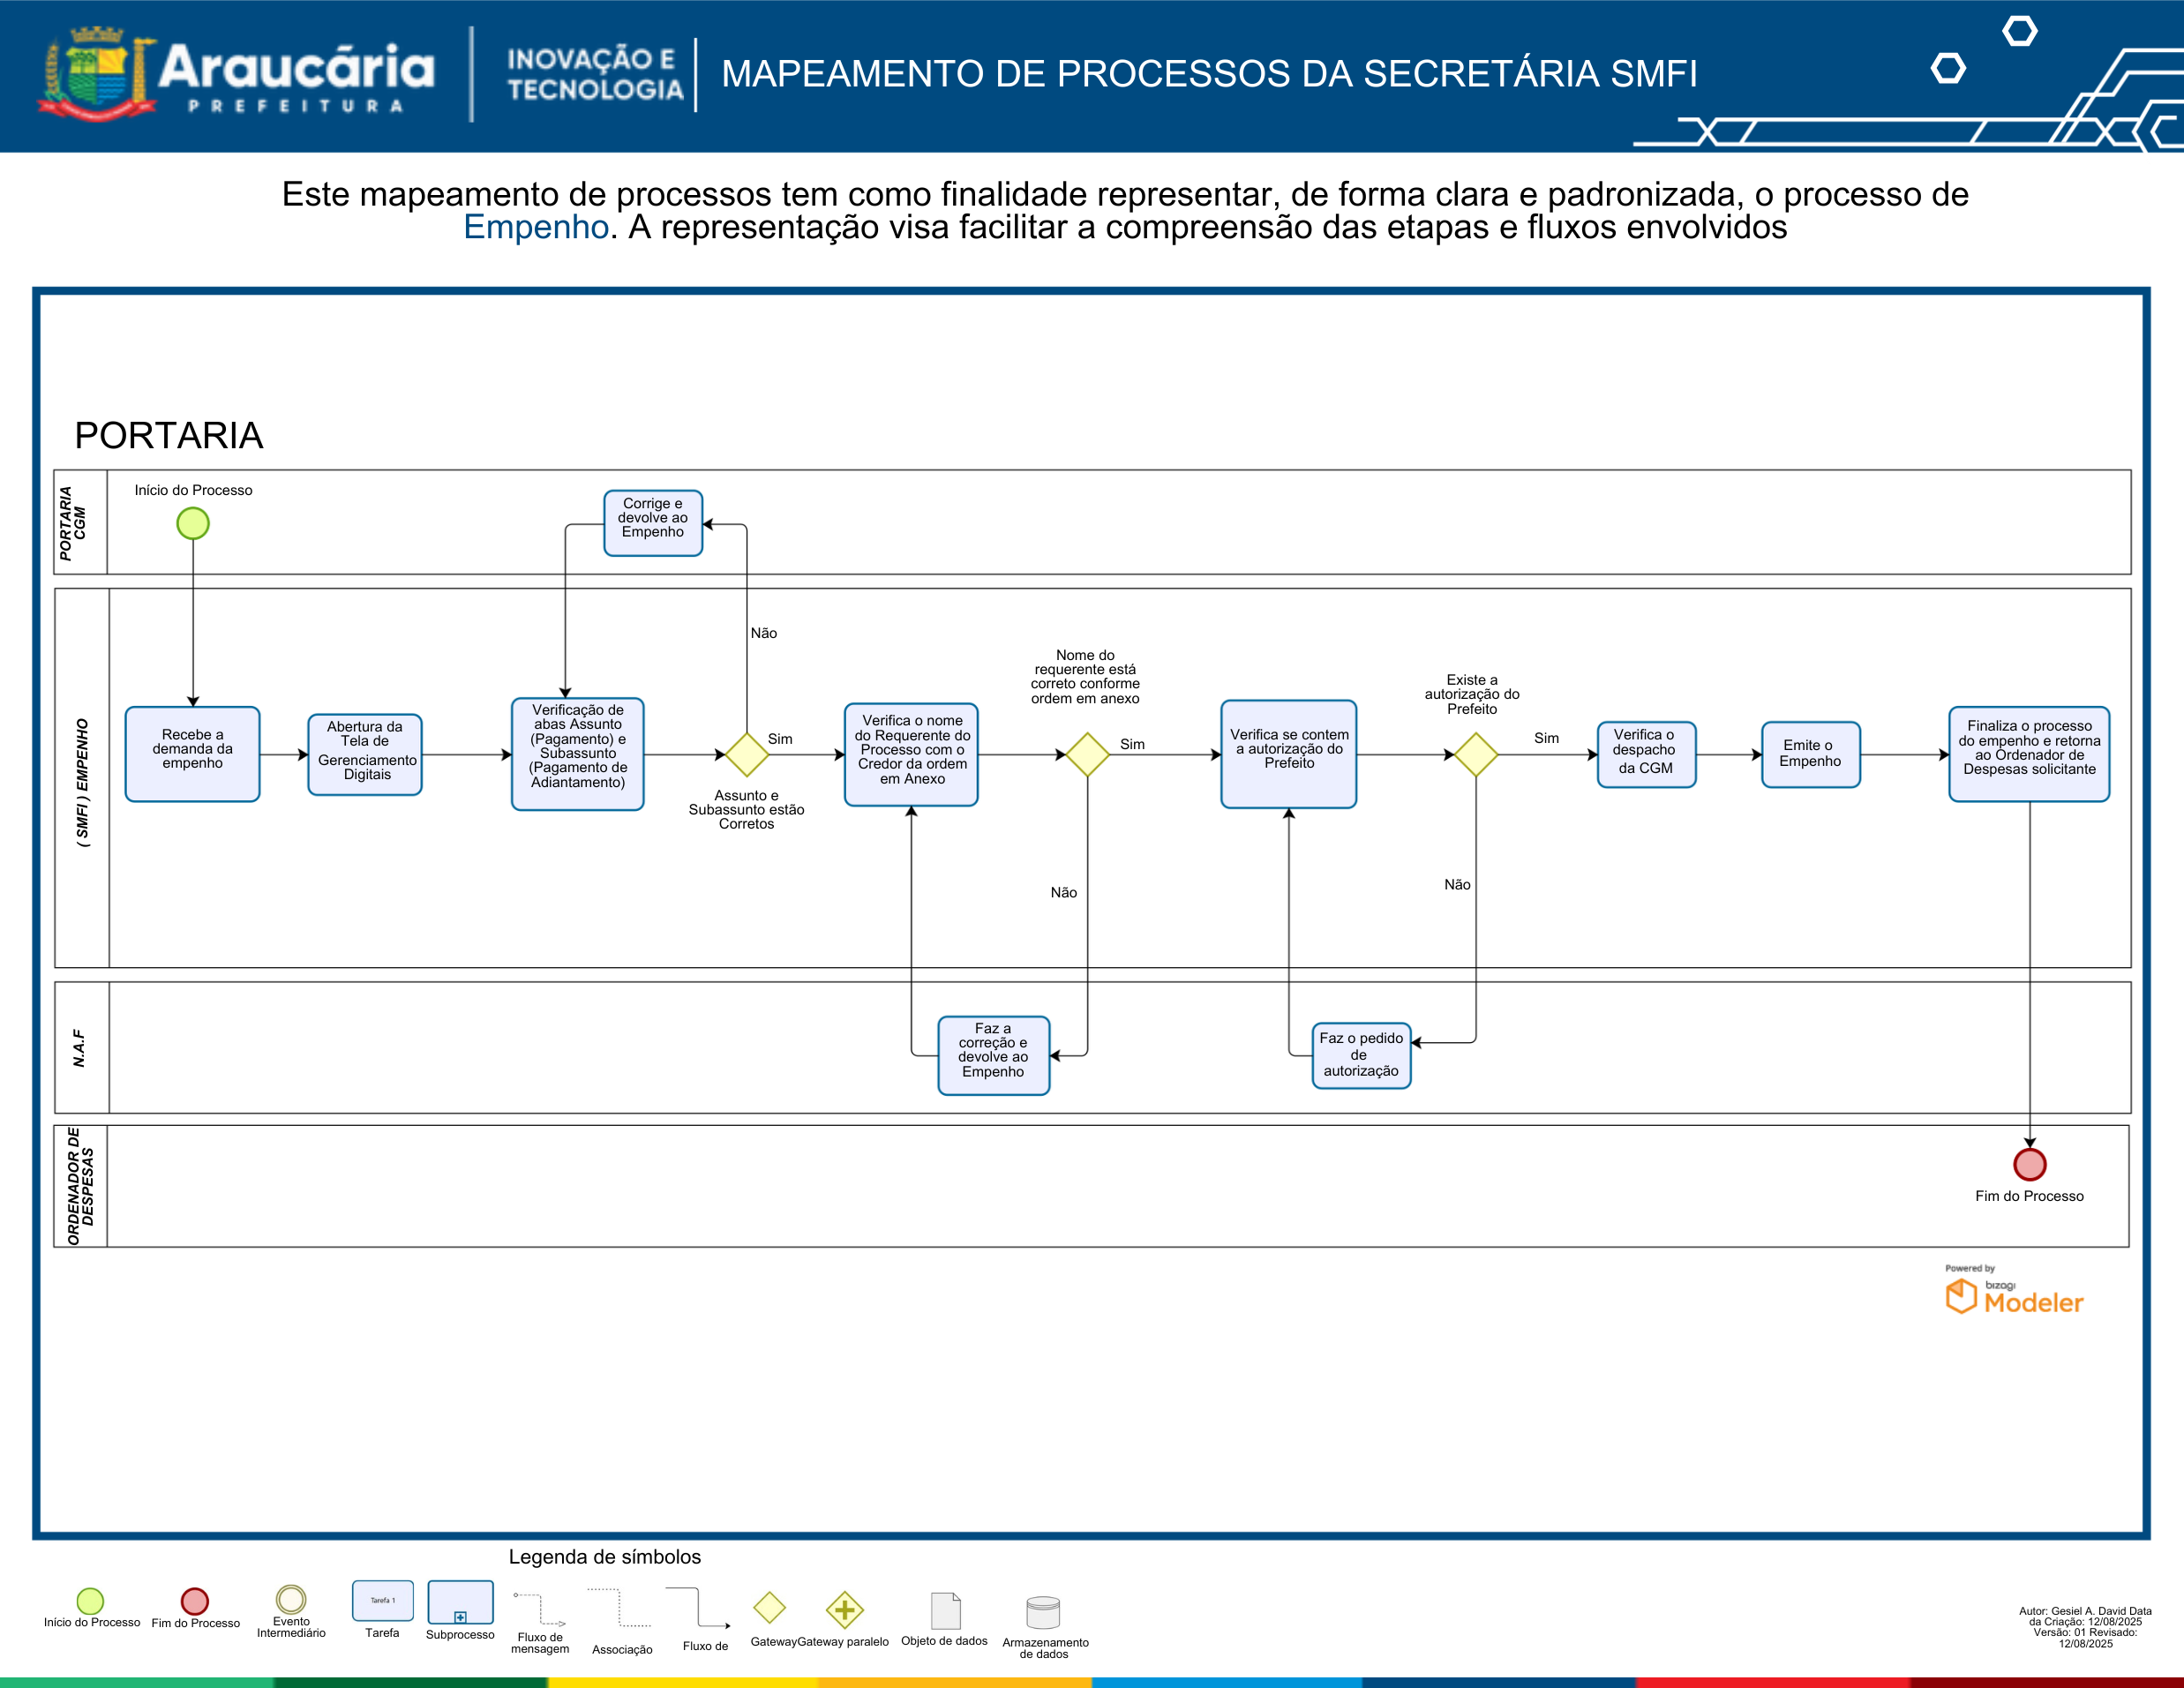Click the 'Legenda de símbolos' heading

605,1557
